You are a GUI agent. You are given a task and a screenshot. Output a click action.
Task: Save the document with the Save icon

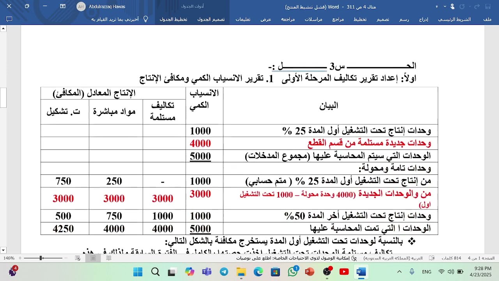coord(488,7)
